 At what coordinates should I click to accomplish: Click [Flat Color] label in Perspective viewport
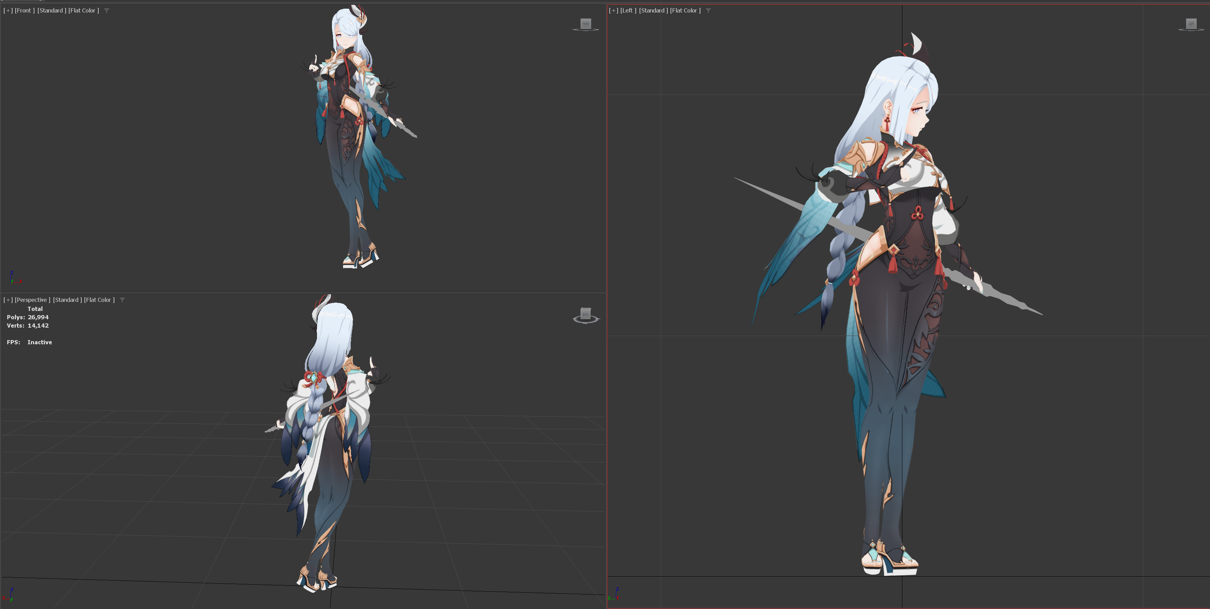(x=99, y=300)
